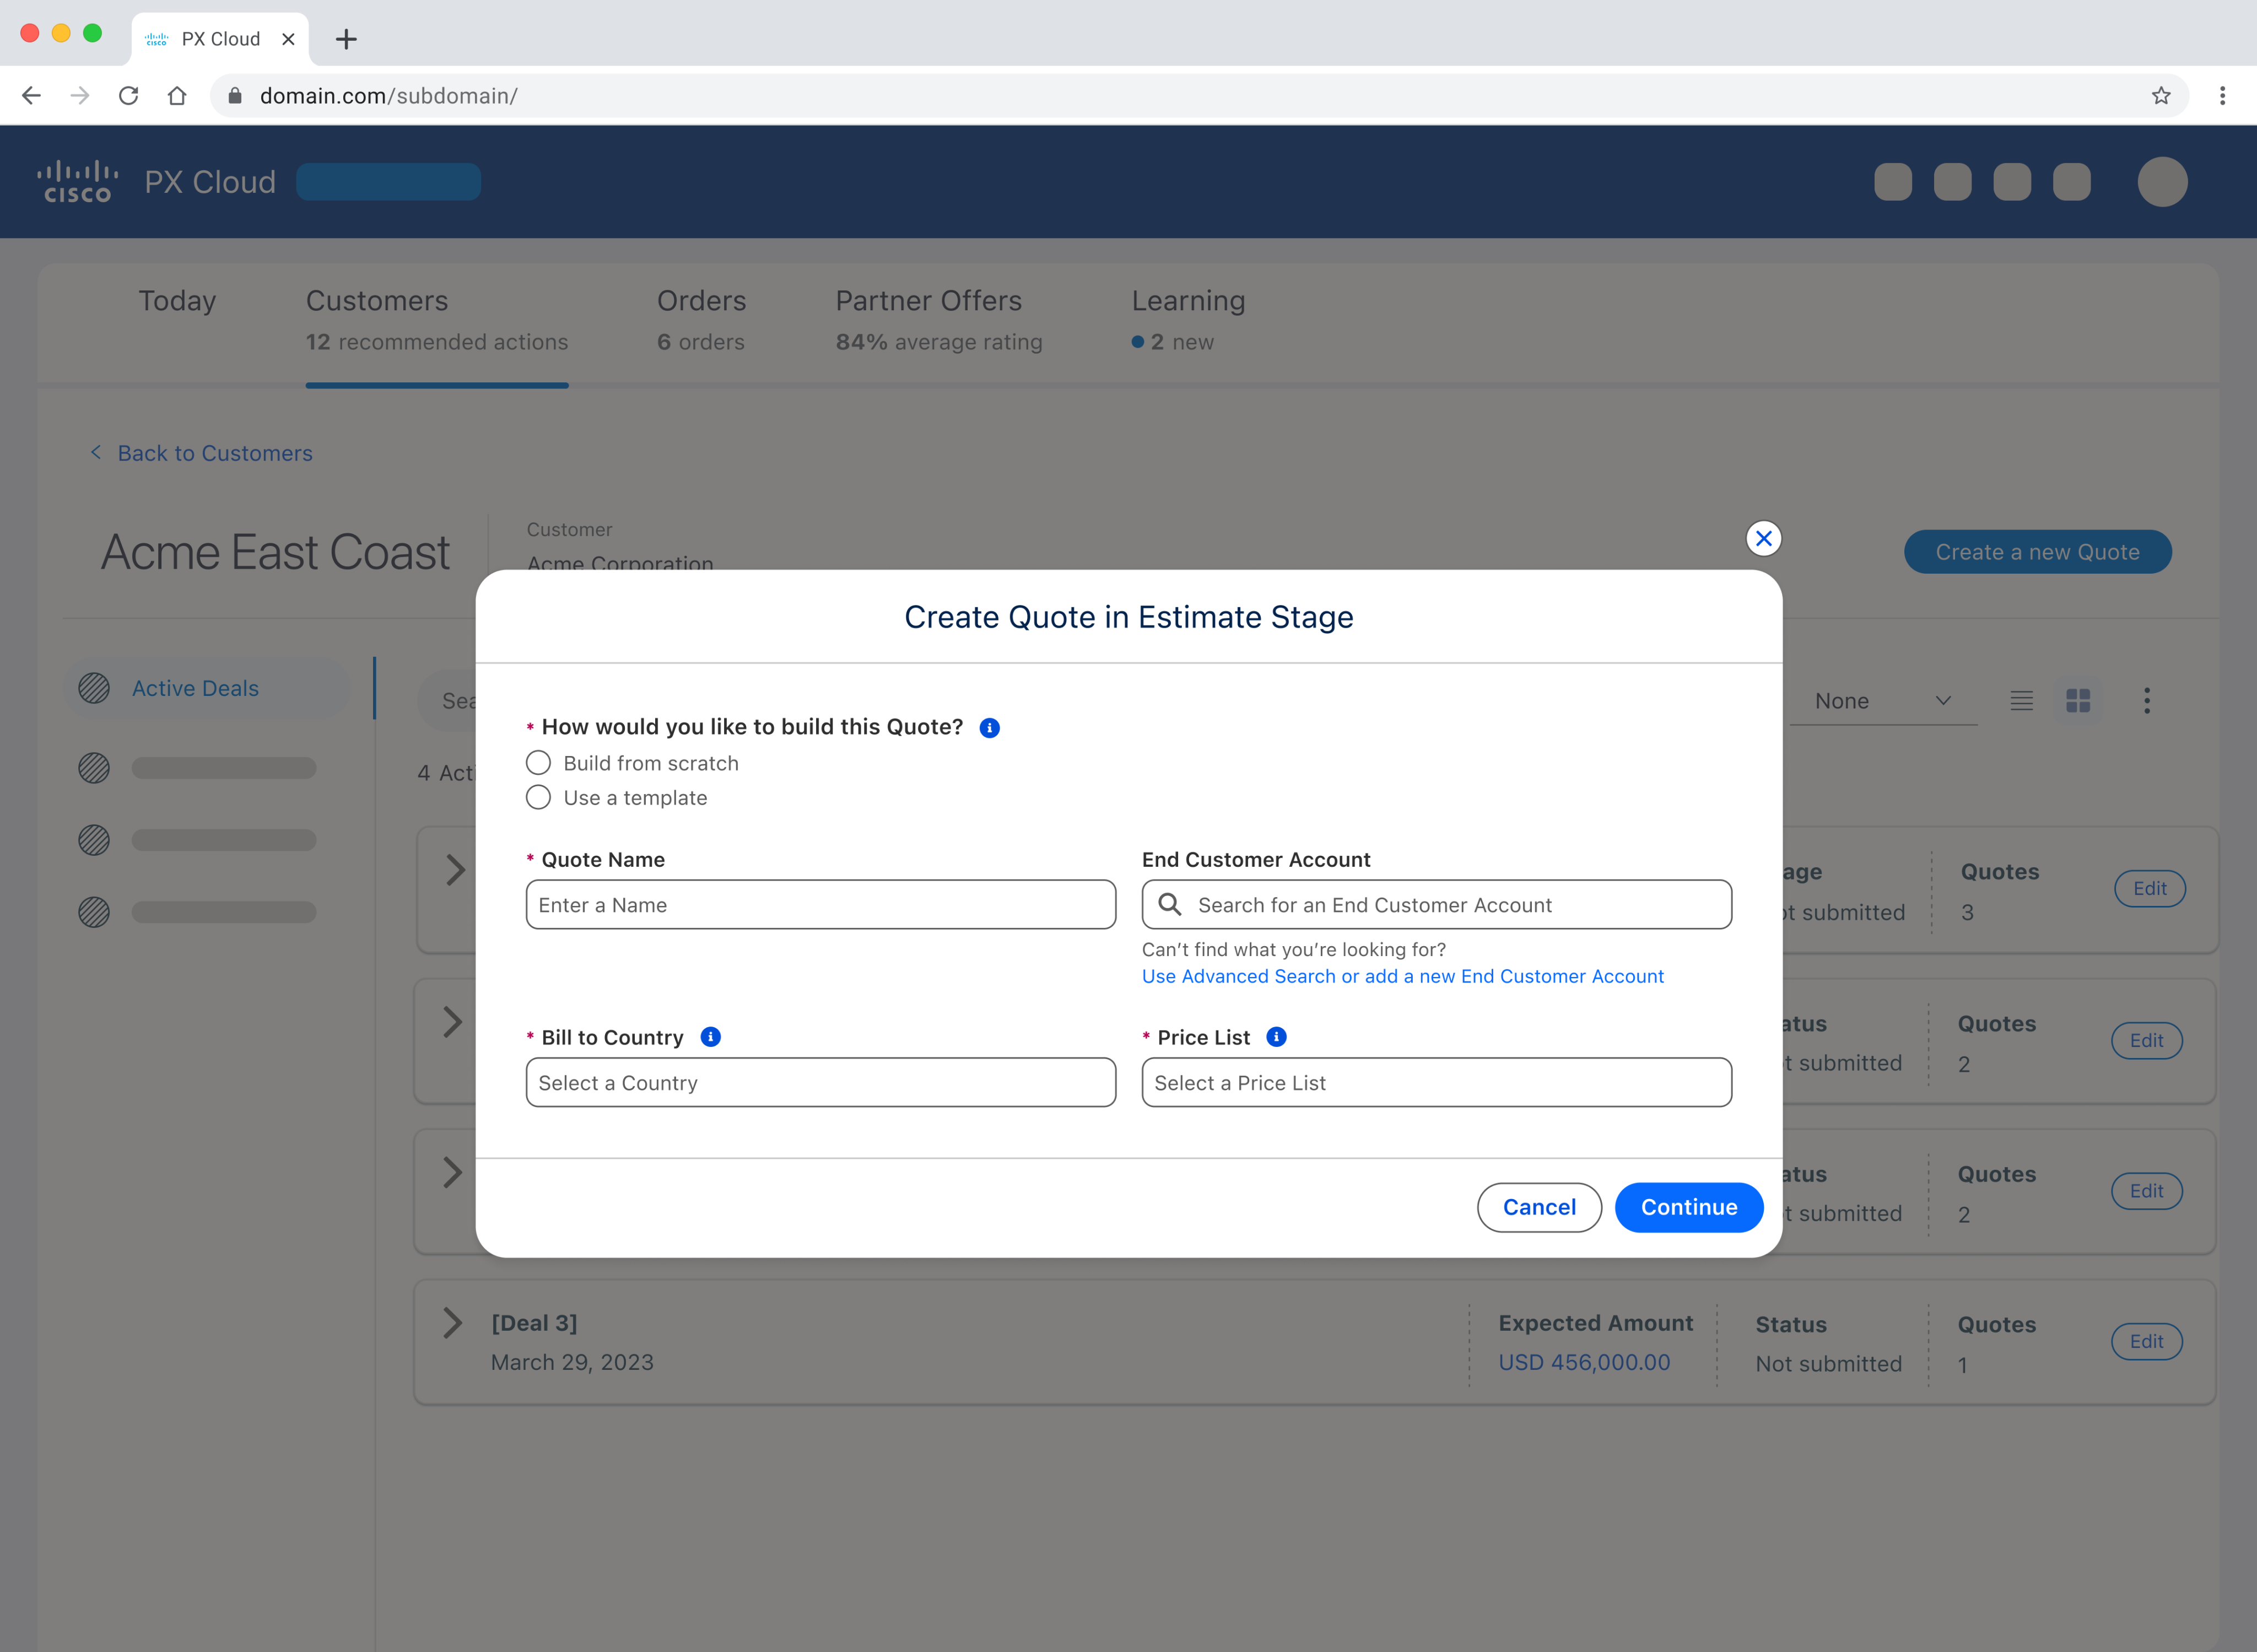This screenshot has height=1652, width=2257.
Task: Click search magnifier in End Customer field
Action: (x=1169, y=905)
